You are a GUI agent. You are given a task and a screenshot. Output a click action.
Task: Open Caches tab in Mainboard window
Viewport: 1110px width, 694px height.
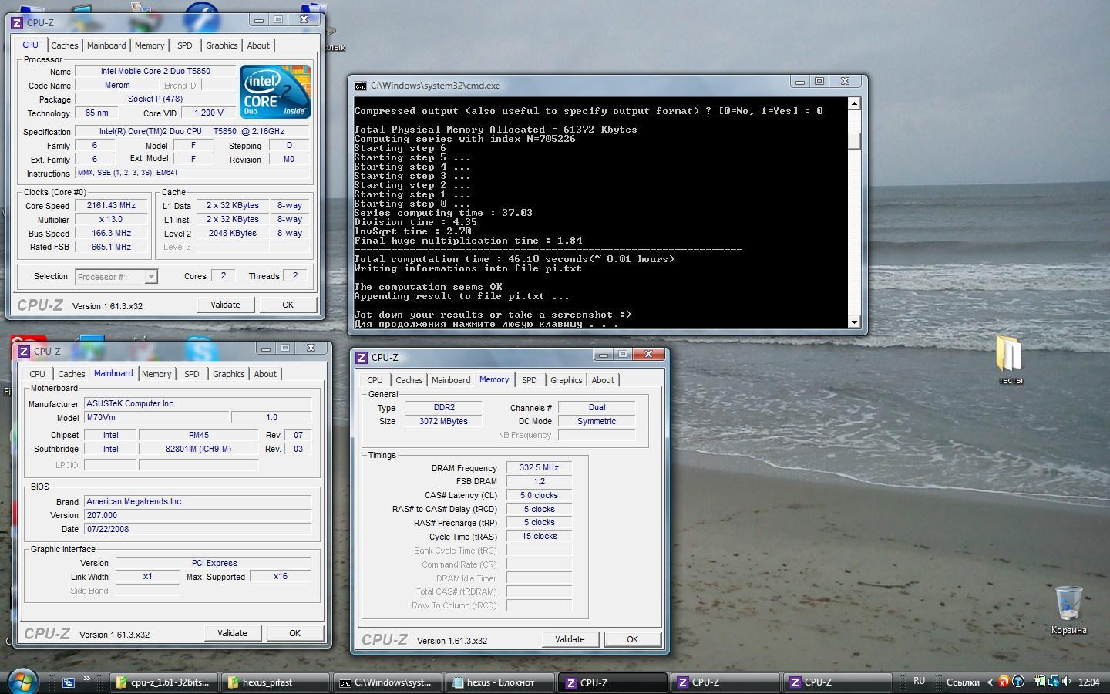[72, 374]
